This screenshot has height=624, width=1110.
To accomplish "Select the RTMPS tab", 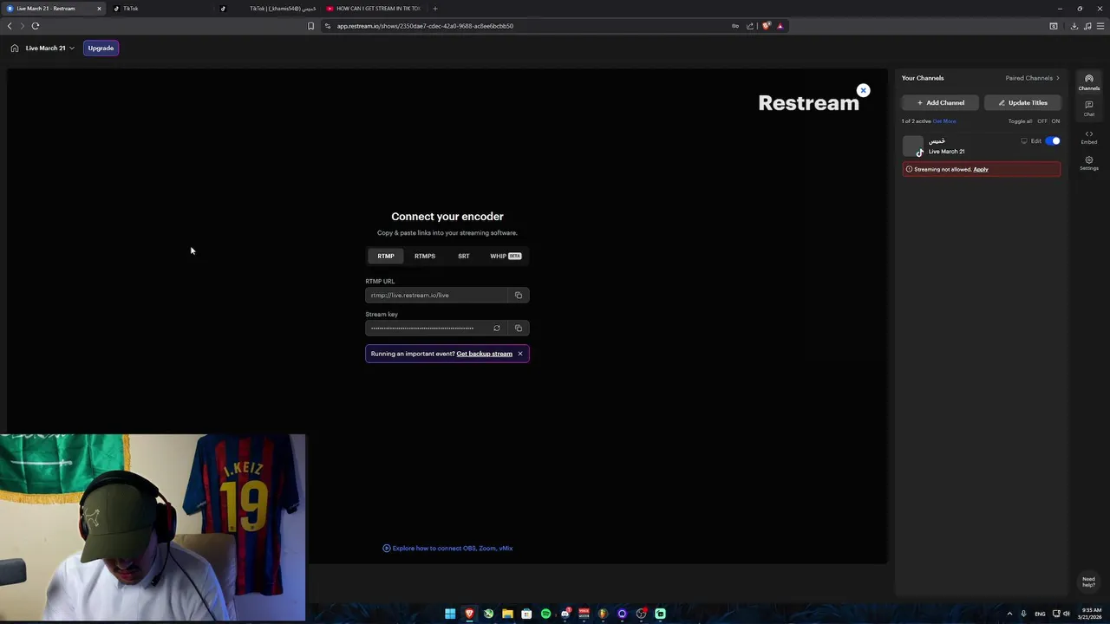I will 425,257.
